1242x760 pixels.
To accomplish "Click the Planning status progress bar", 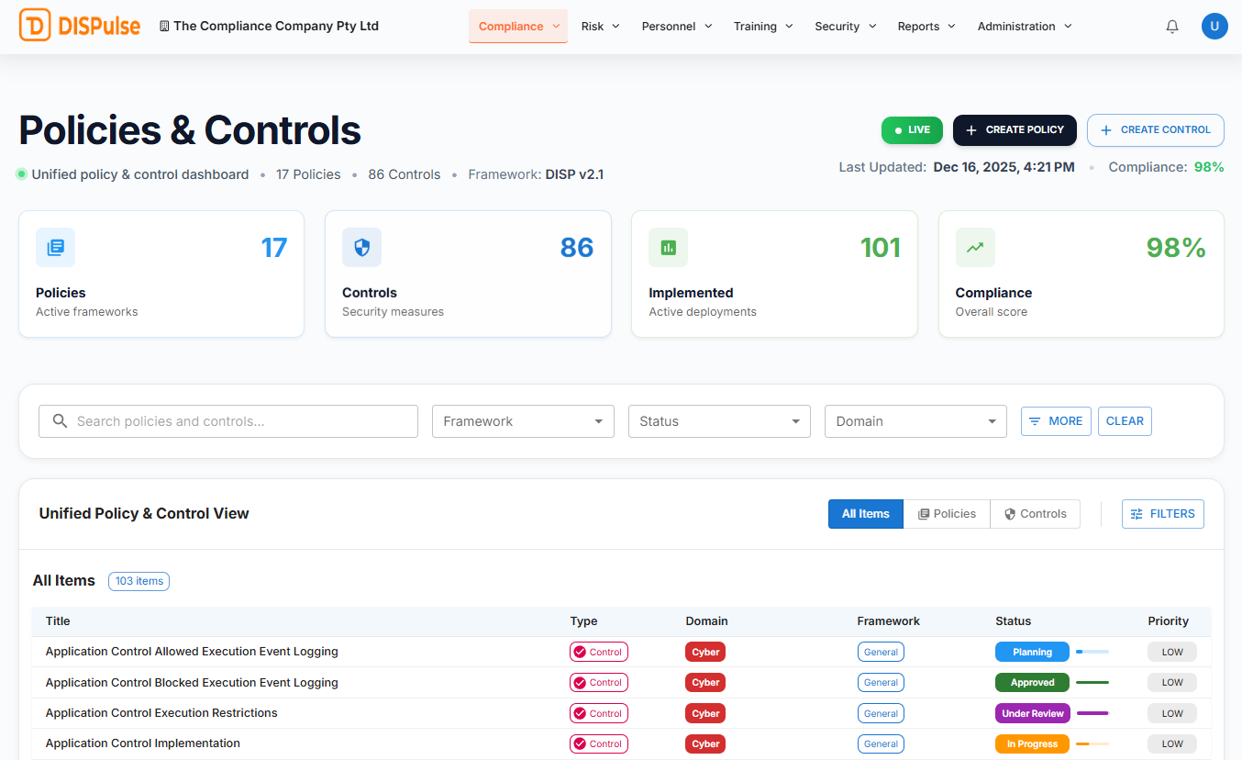I will [x=1092, y=652].
